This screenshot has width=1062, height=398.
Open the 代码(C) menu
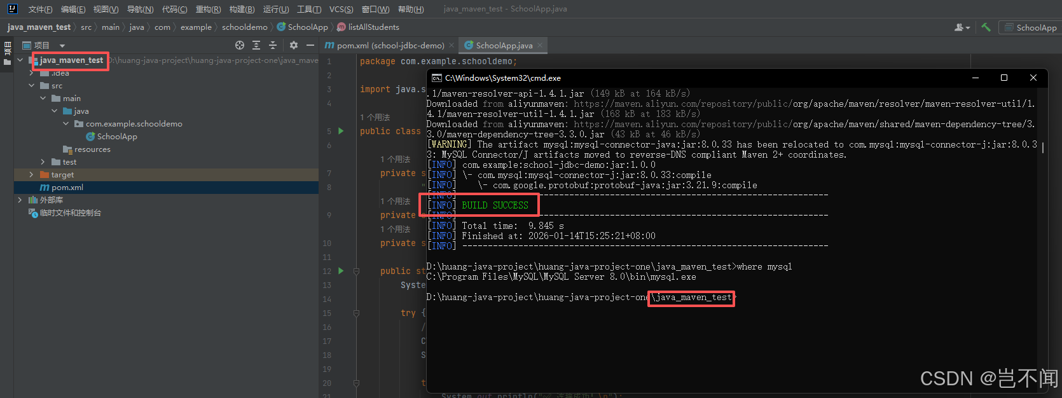(x=174, y=9)
